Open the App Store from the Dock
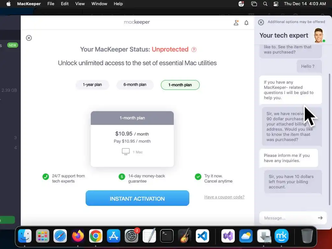The width and height of the screenshot is (332, 249). coord(113,236)
